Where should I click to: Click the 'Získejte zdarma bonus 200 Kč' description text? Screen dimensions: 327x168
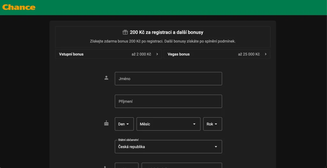163,41
